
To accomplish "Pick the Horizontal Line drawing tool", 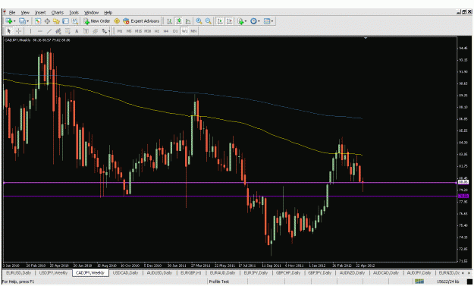I will [x=40, y=31].
